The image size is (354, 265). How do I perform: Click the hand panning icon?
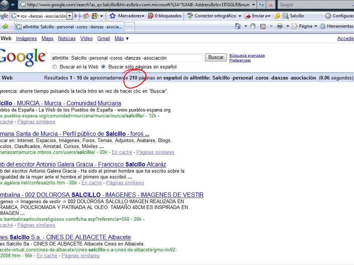pyautogui.click(x=253, y=26)
